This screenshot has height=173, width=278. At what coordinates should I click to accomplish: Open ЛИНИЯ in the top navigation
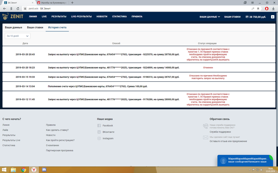[x=33, y=16]
